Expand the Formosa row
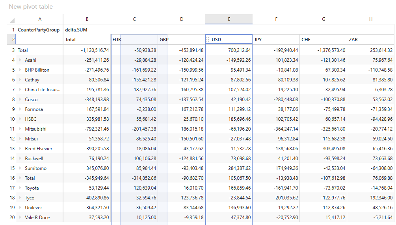Image resolution: width=396 pixels, height=225 pixels. [20, 109]
